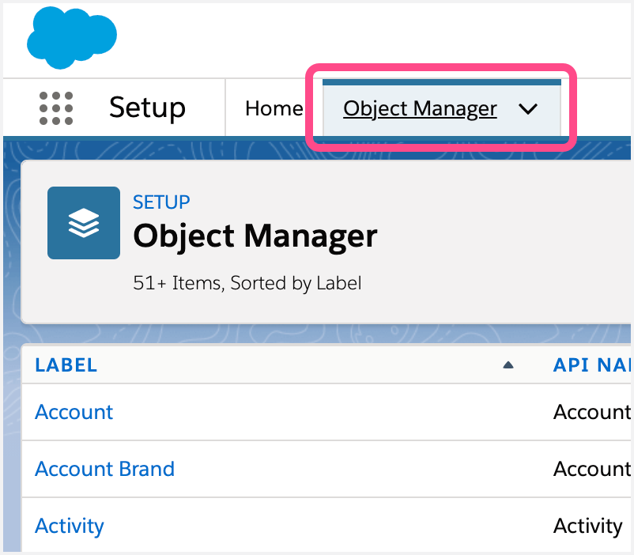Open the Account Brand object link

tap(104, 469)
